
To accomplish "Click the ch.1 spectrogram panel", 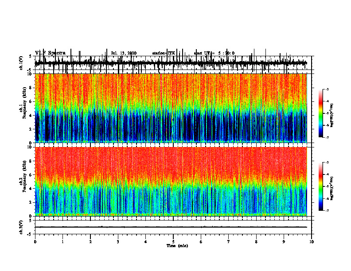I will pyautogui.click(x=171, y=108).
